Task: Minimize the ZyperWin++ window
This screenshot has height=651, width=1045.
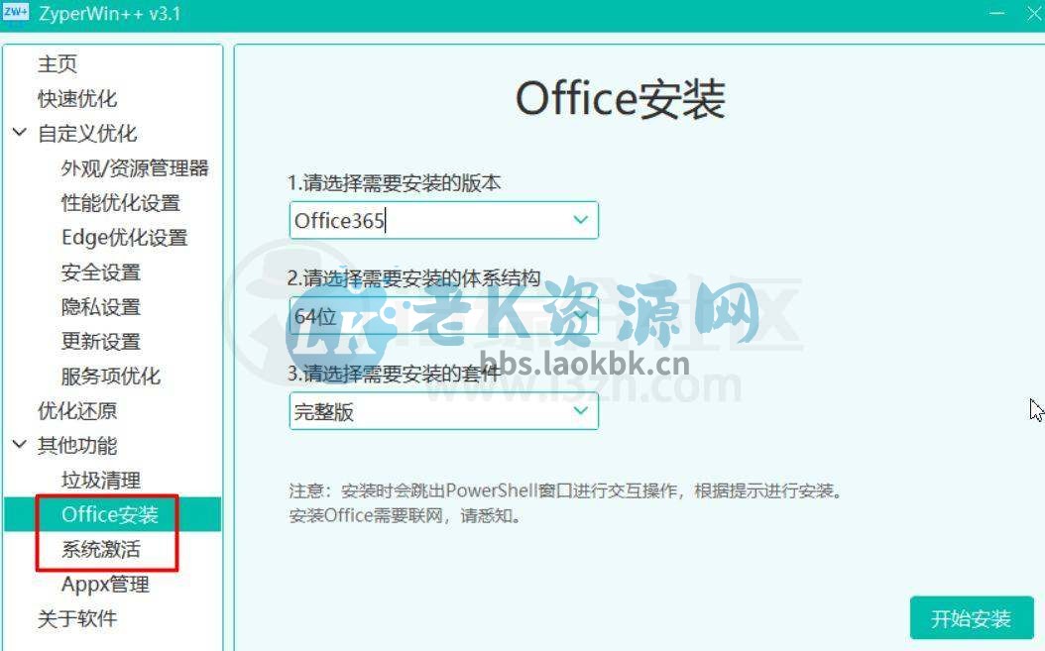Action: tap(997, 13)
